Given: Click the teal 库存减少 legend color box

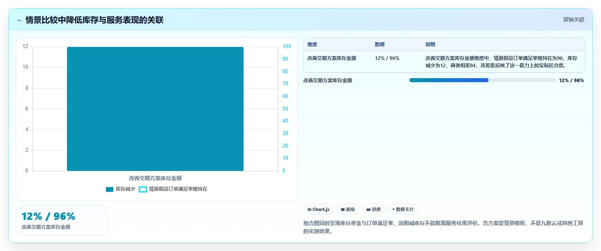Looking at the screenshot, I should tap(110, 189).
